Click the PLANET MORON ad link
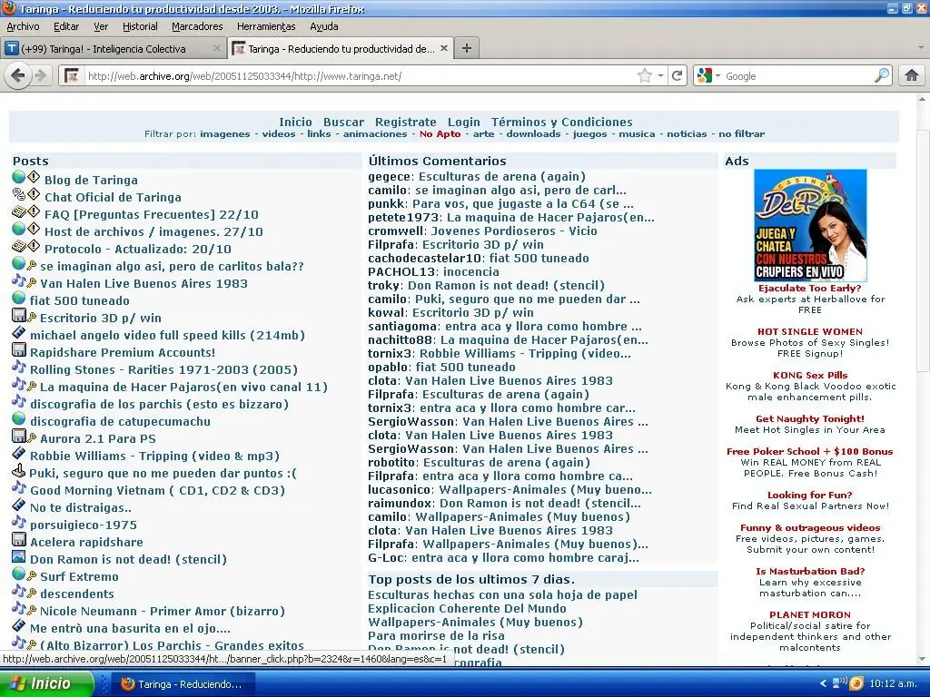 pyautogui.click(x=809, y=615)
